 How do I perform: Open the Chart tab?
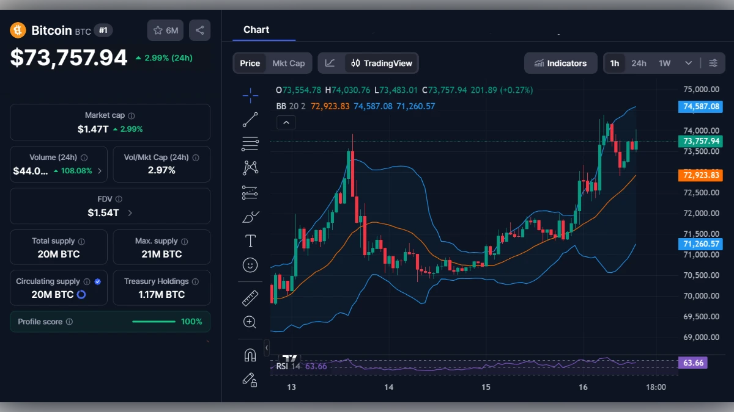pos(256,29)
